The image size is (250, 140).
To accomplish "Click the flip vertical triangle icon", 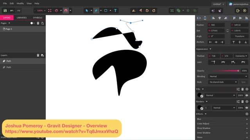I will 134,10.
